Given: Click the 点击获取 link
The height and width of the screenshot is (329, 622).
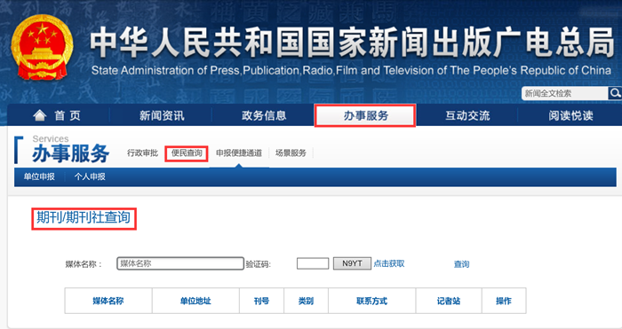Looking at the screenshot, I should tap(389, 263).
